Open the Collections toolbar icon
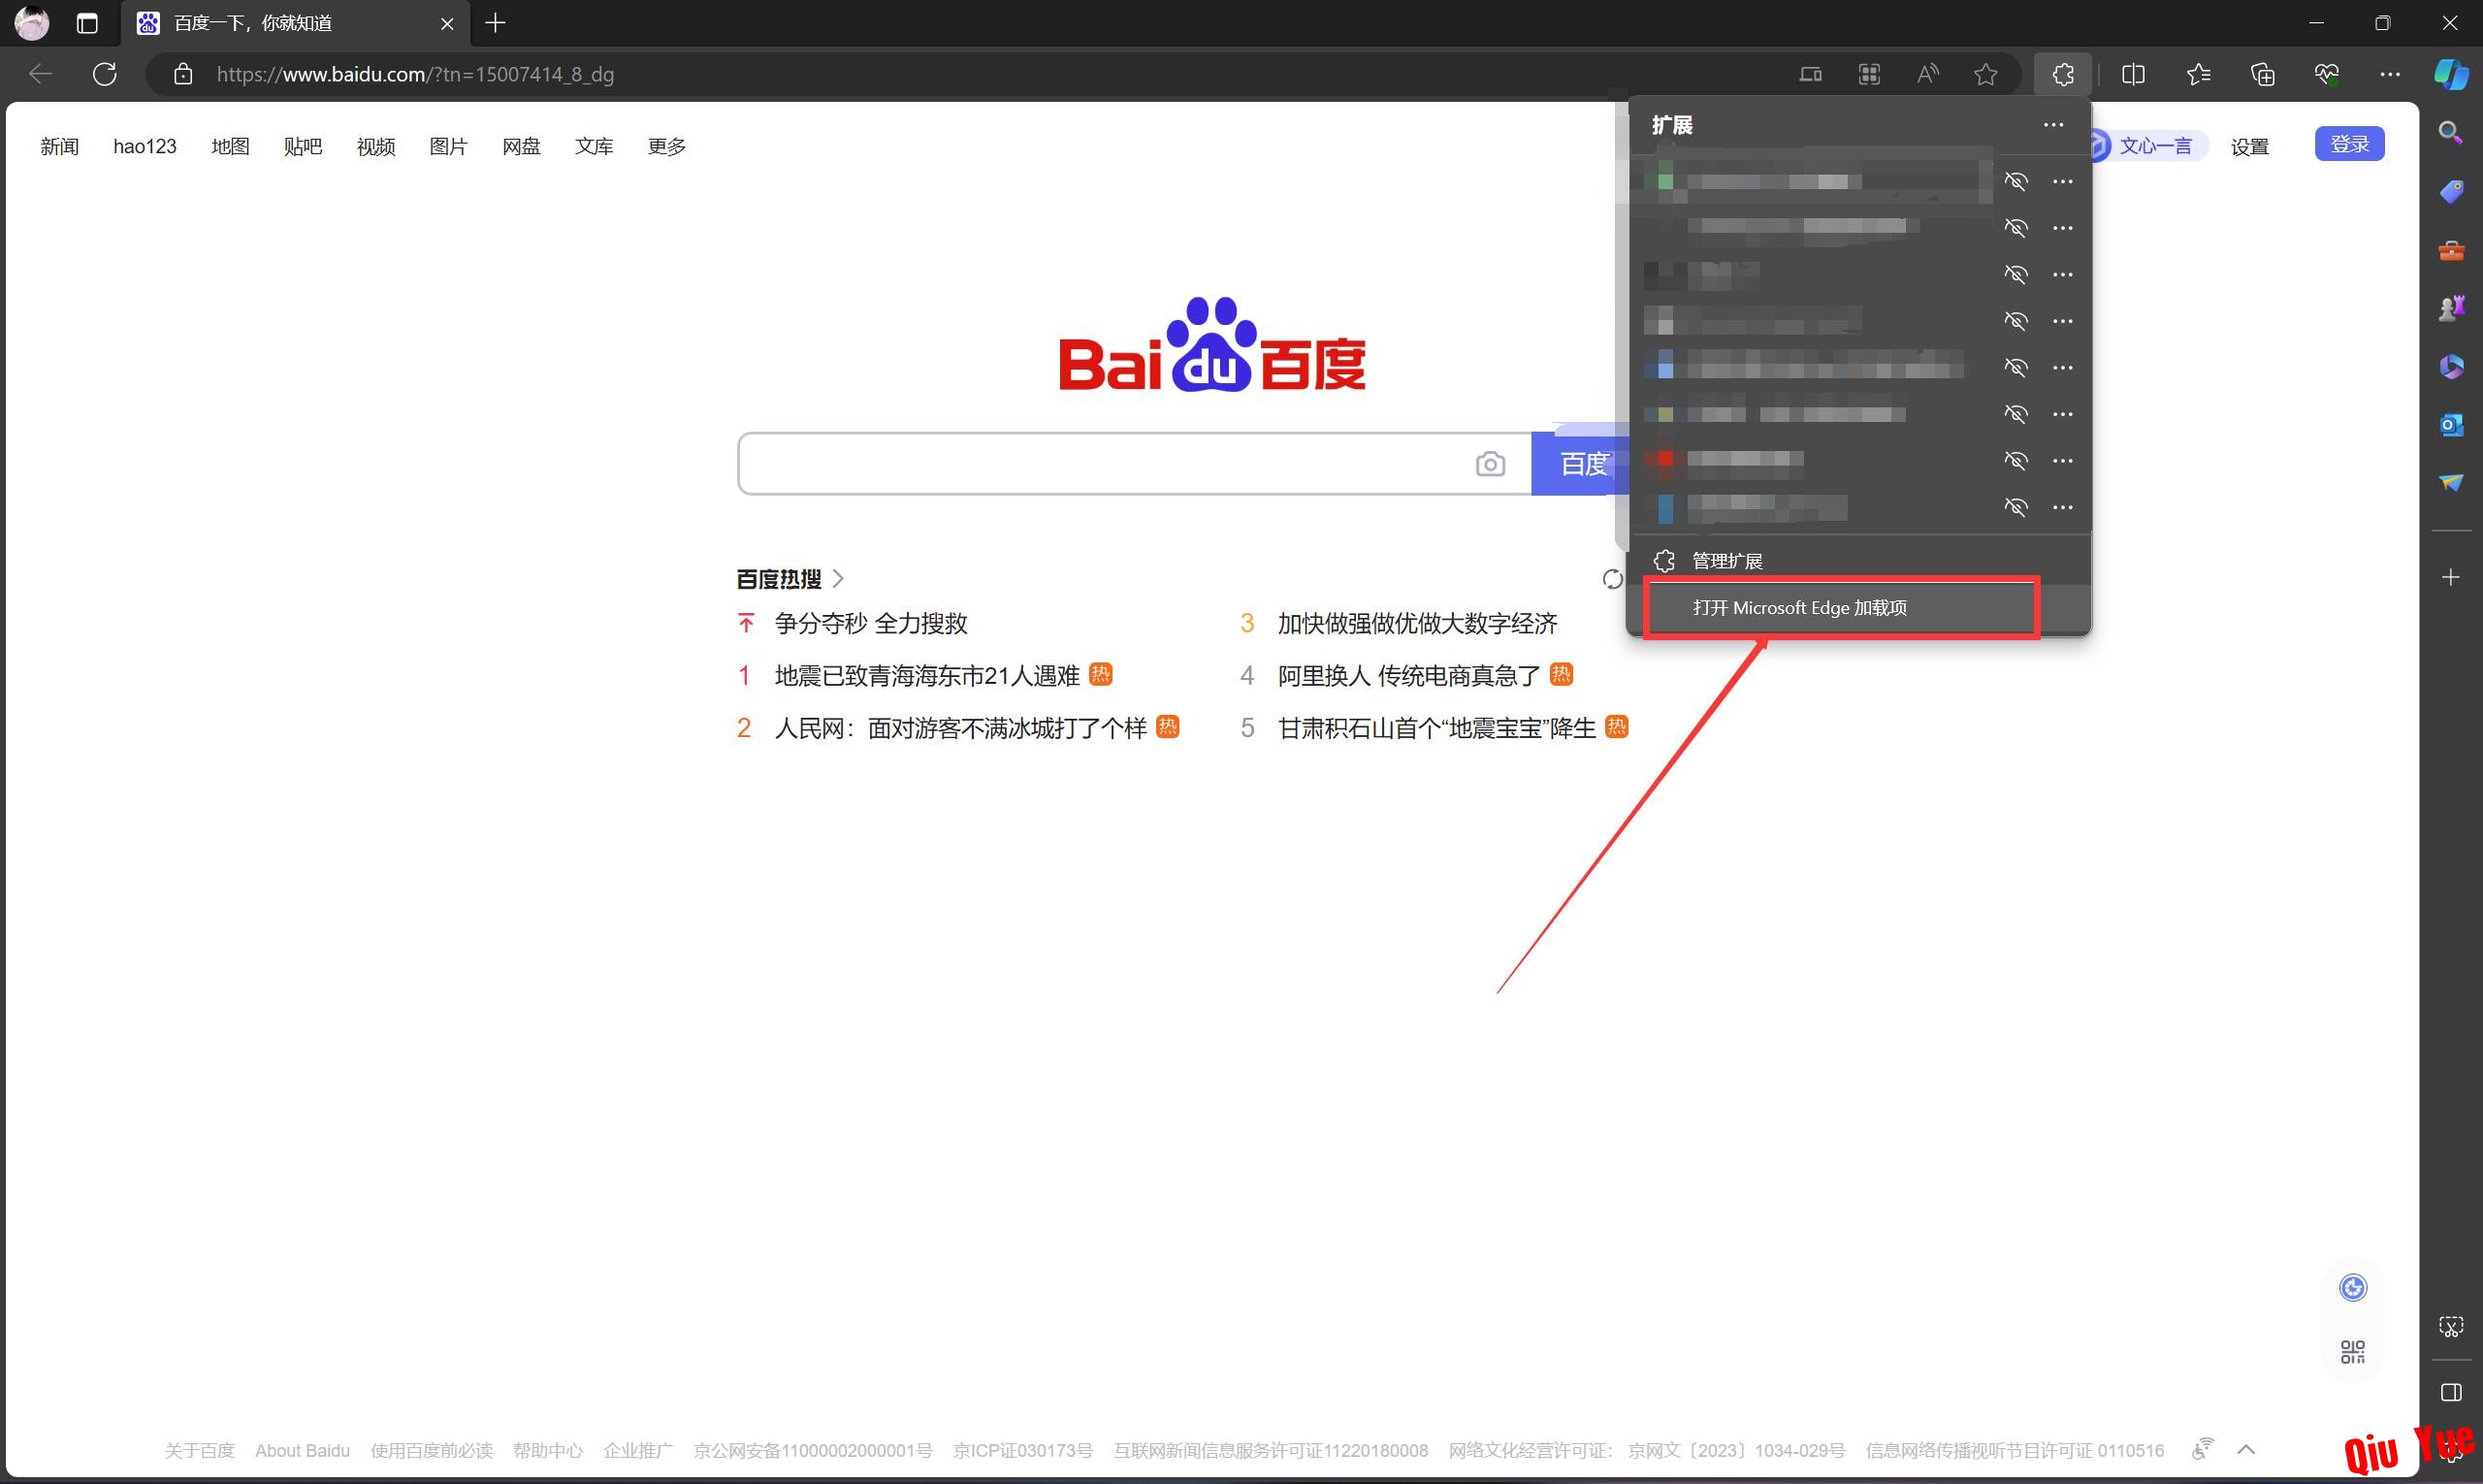2483x1484 pixels. (2262, 74)
